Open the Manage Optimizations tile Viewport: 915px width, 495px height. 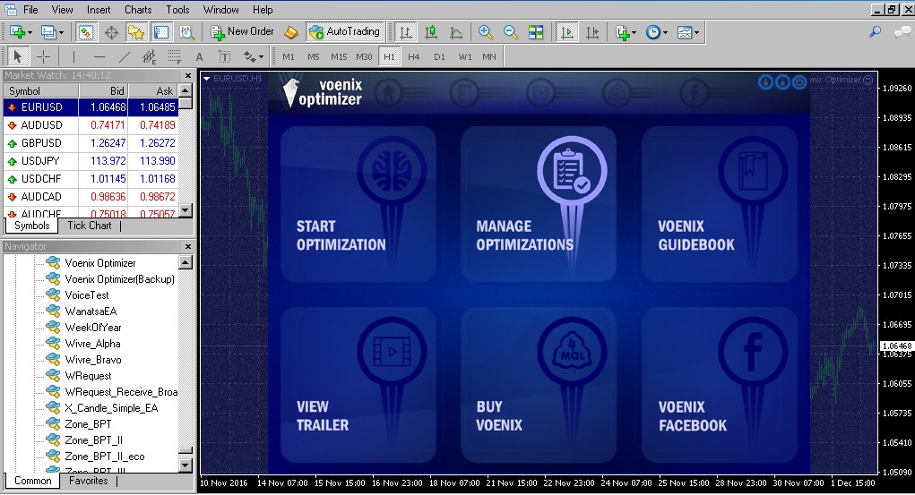tap(538, 204)
